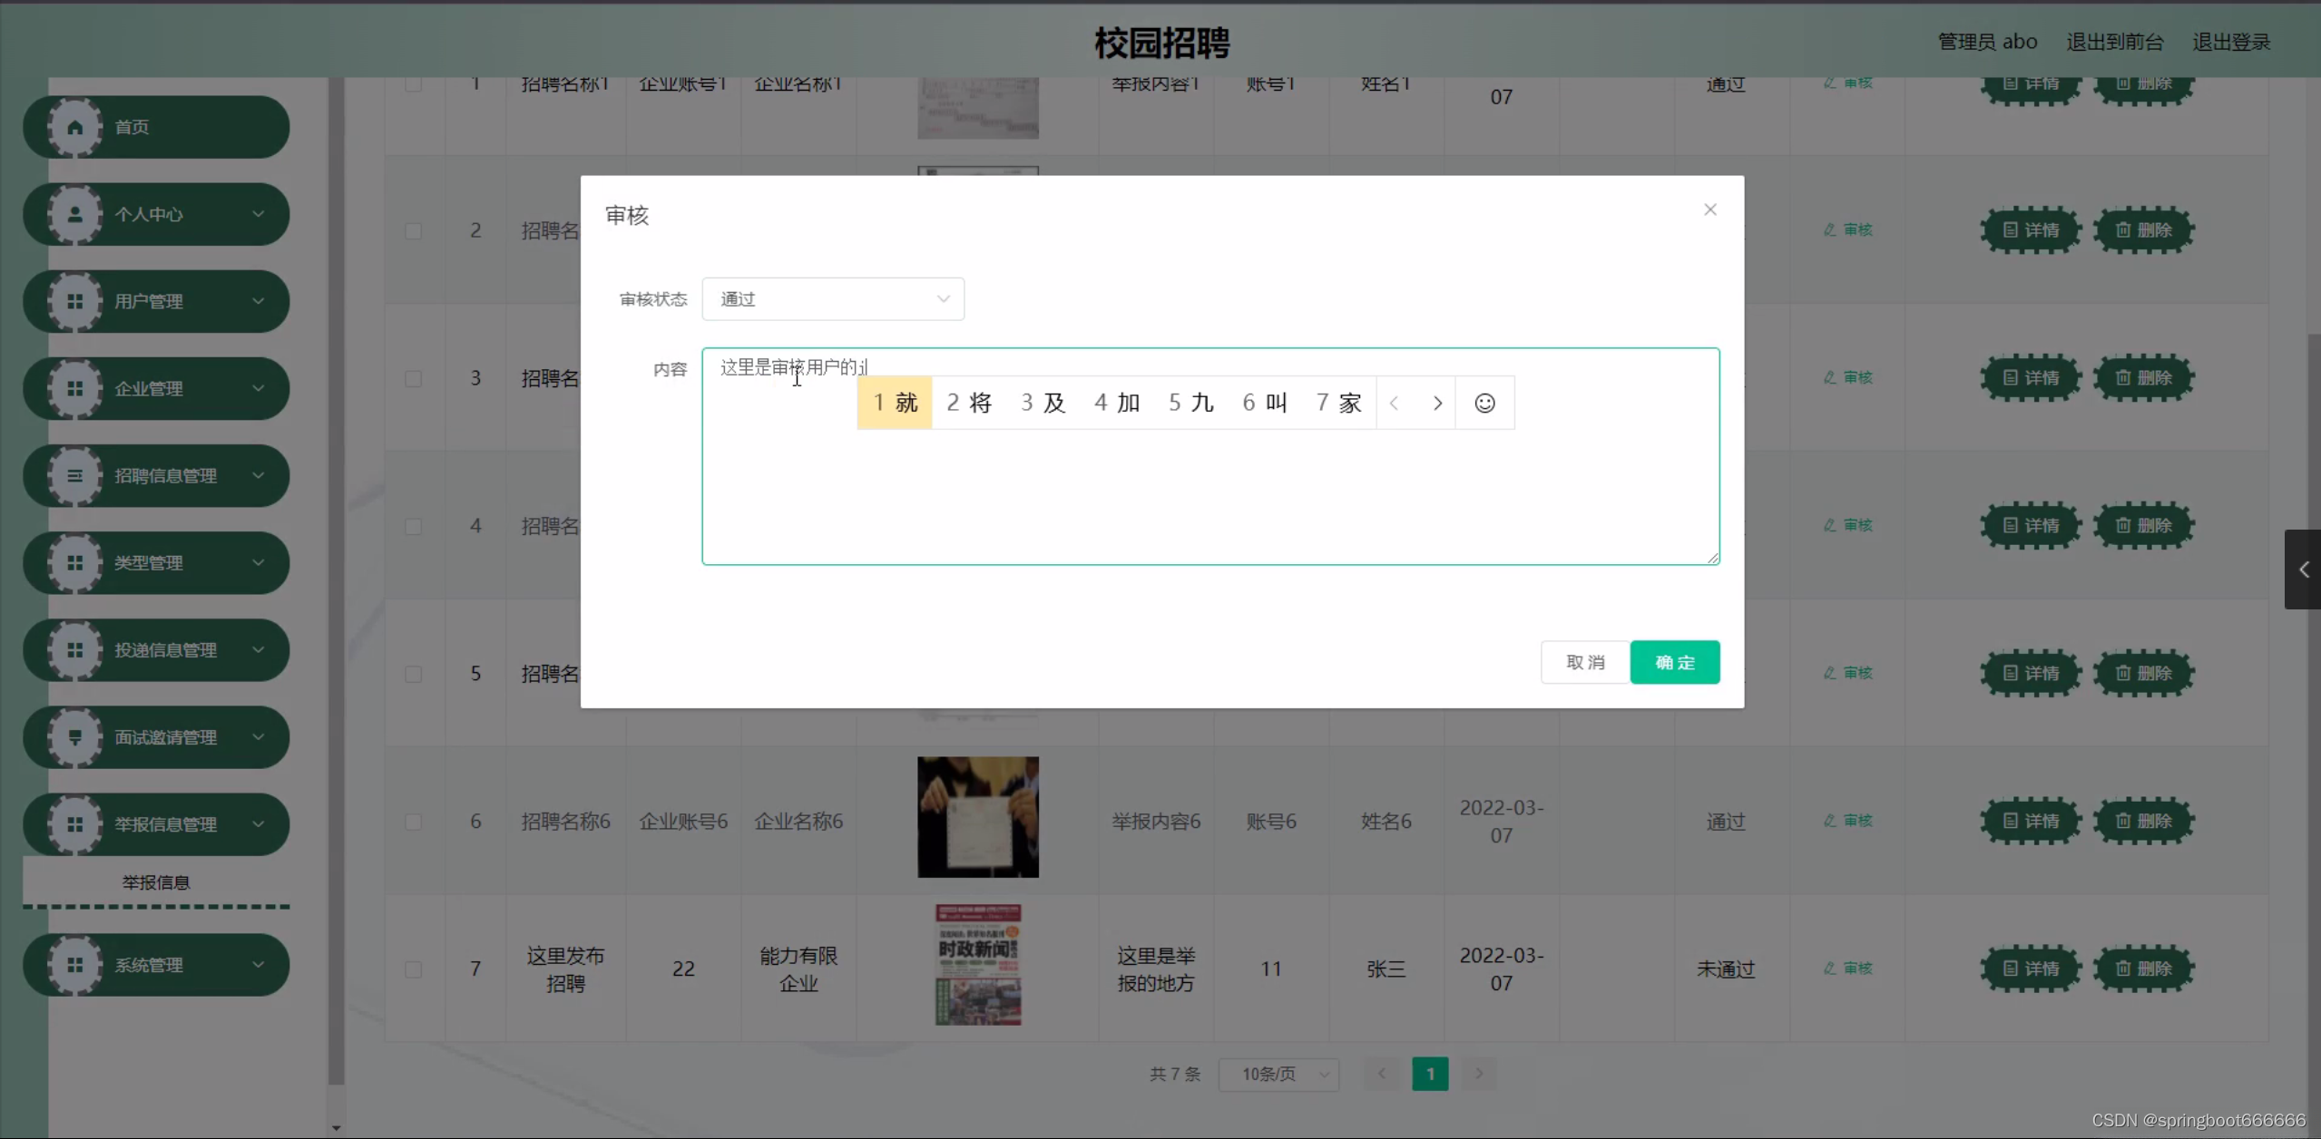Click next-page arrow in IME candidate bar
2321x1139 pixels.
1437,403
